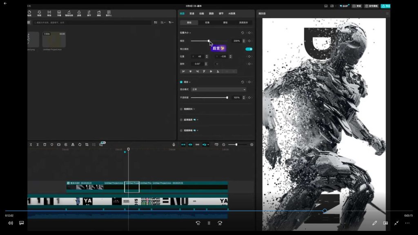
Task: Pause the tutorial video playback
Action: [209, 223]
